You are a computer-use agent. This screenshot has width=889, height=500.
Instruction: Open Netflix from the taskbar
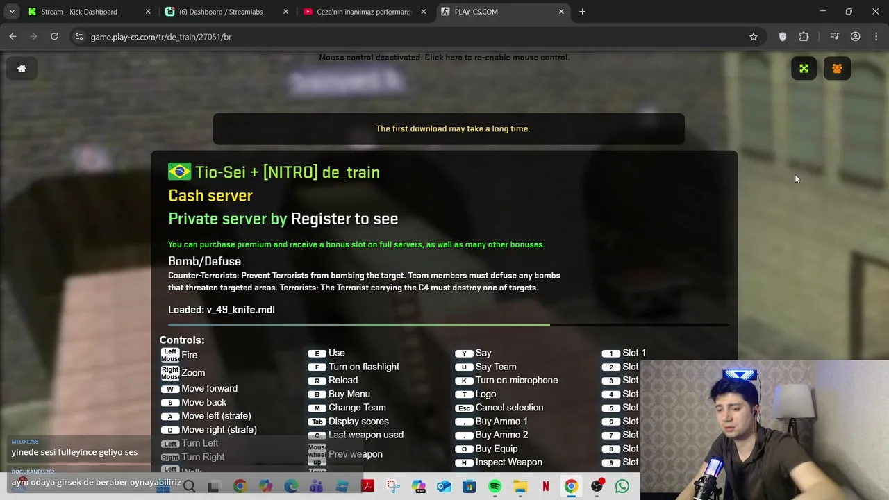pyautogui.click(x=546, y=487)
